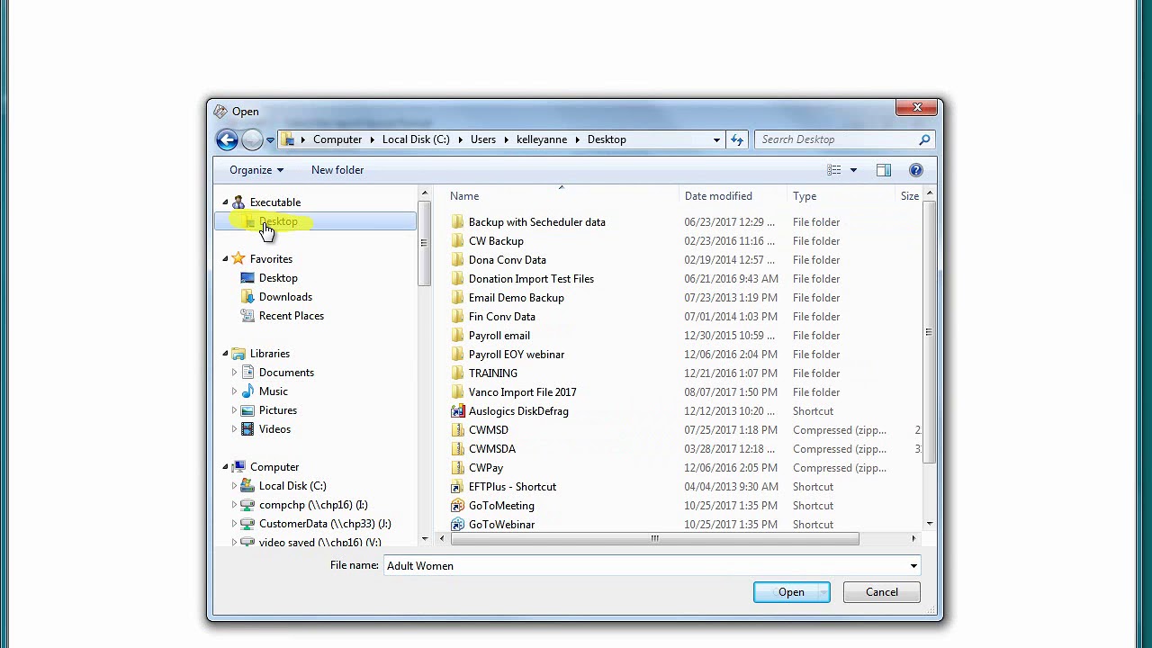Show the preview pane icon
This screenshot has height=648, width=1152.
(883, 169)
